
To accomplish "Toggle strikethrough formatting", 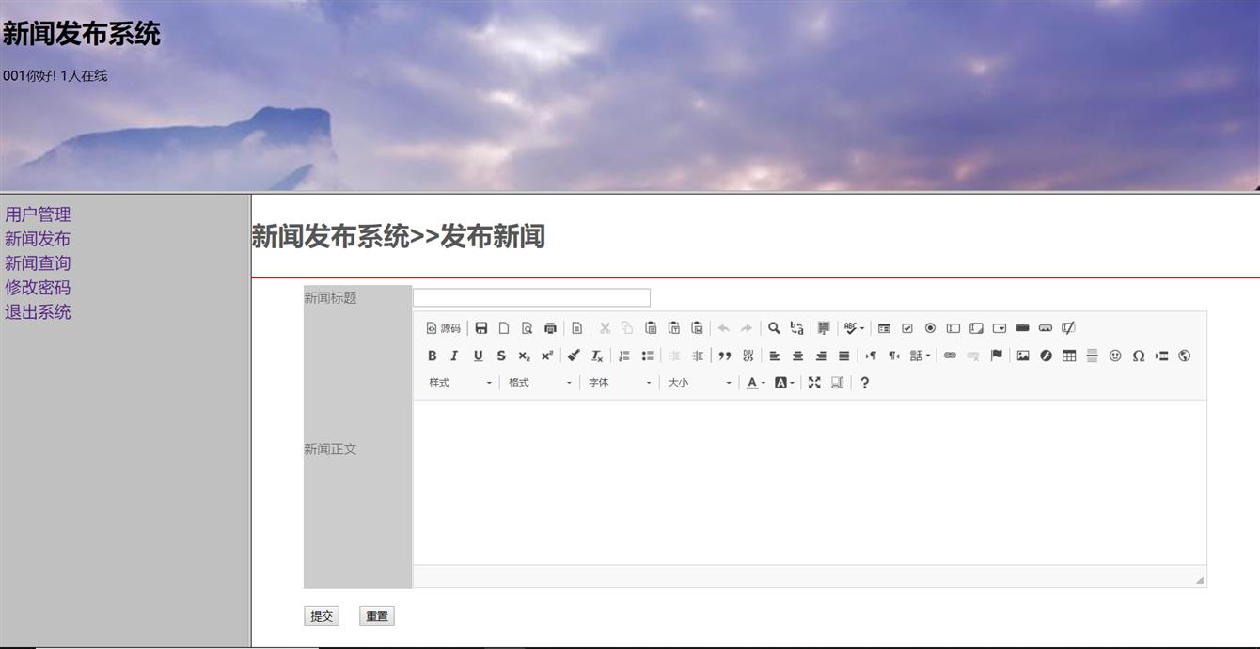I will (500, 356).
